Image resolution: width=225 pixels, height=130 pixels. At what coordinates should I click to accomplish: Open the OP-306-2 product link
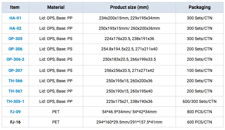[x=15, y=60]
